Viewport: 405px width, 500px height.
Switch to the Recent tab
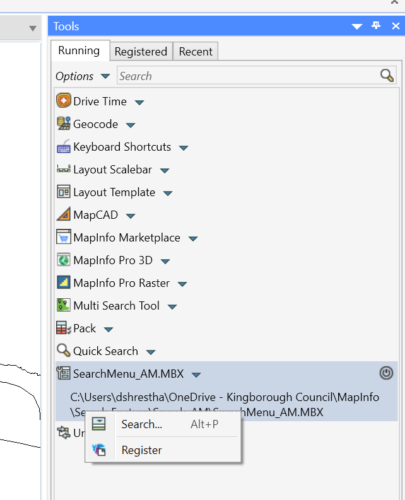(x=196, y=51)
